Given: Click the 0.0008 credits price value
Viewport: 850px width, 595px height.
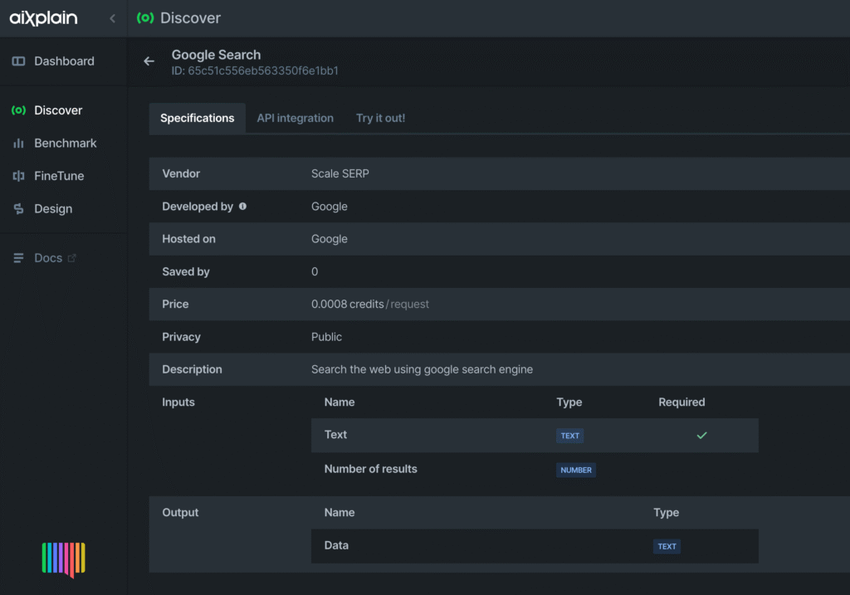Looking at the screenshot, I should [x=348, y=305].
